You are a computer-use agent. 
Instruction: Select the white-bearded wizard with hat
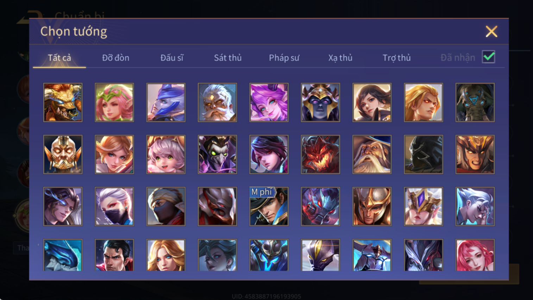tap(372, 154)
